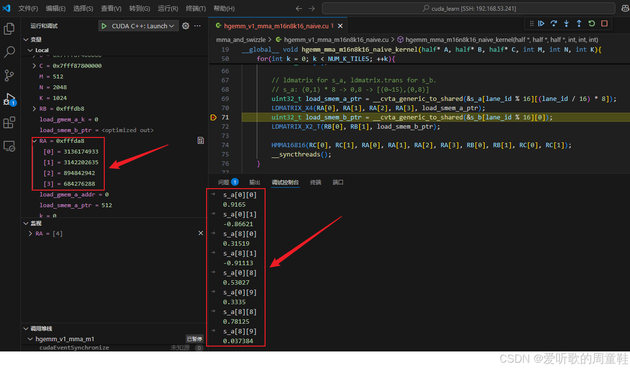Click the debug Step Over button
630x369 pixels.
[x=554, y=23]
